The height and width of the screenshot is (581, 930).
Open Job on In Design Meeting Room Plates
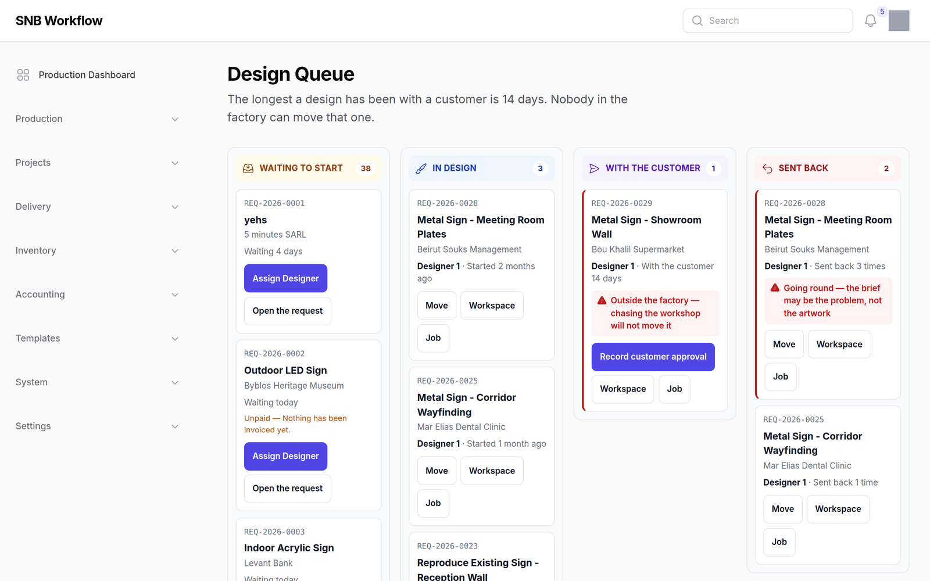(433, 338)
